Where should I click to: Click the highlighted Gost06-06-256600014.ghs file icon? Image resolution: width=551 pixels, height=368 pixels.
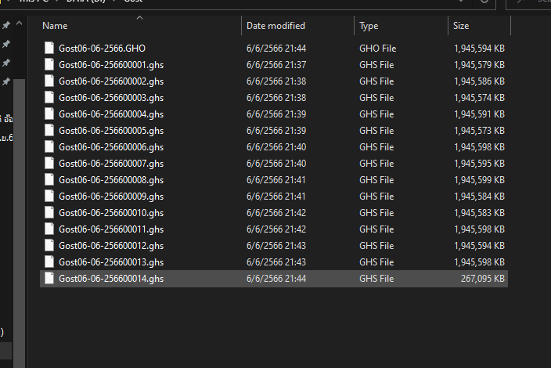pyautogui.click(x=49, y=279)
